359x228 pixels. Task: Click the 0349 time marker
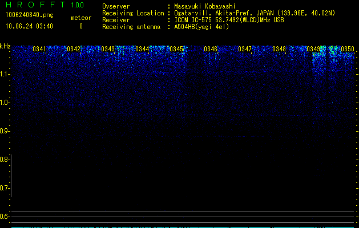coord(313,49)
